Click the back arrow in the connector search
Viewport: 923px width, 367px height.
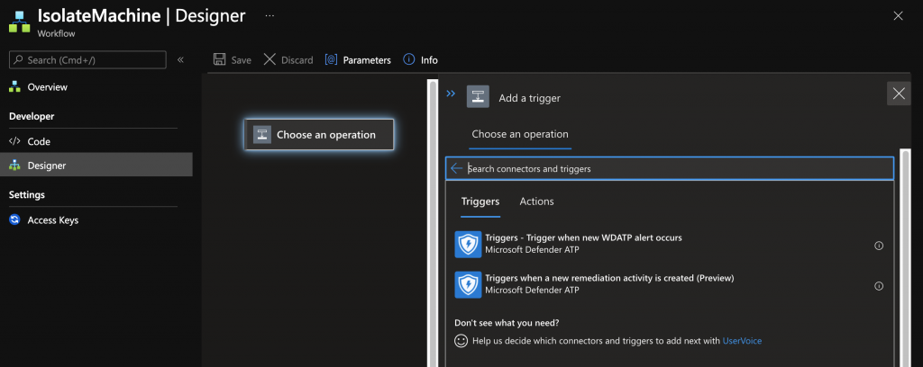coord(456,168)
